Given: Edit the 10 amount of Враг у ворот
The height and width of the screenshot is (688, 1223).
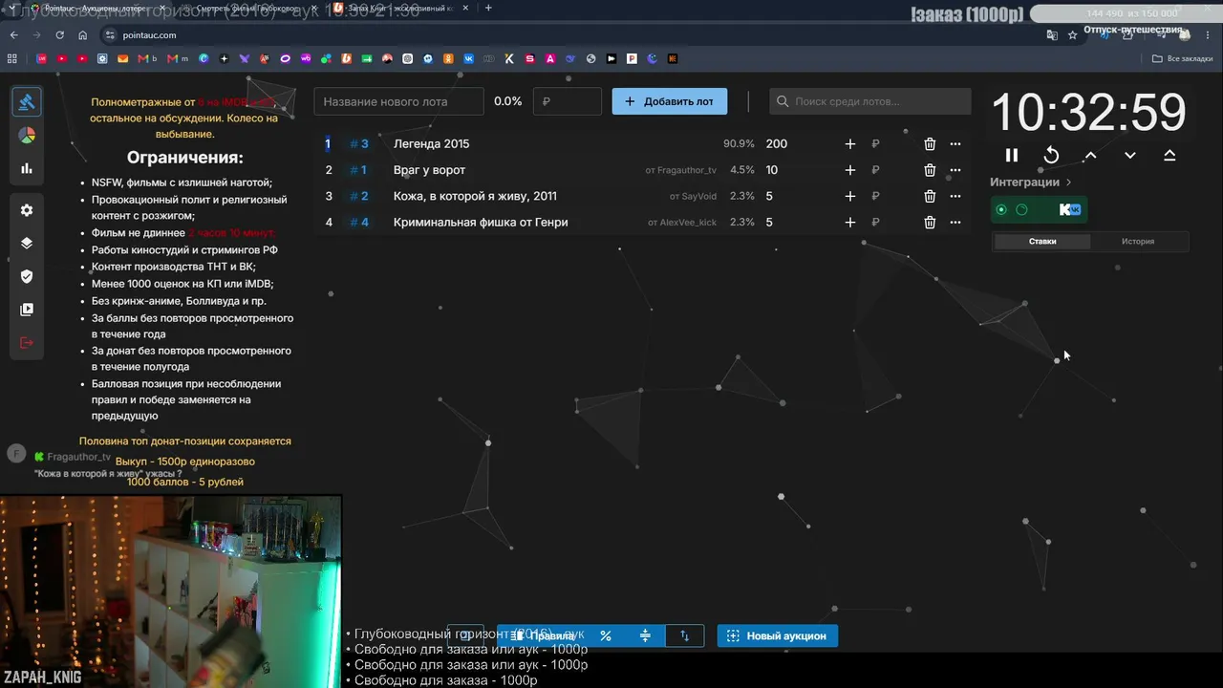Looking at the screenshot, I should pyautogui.click(x=772, y=170).
